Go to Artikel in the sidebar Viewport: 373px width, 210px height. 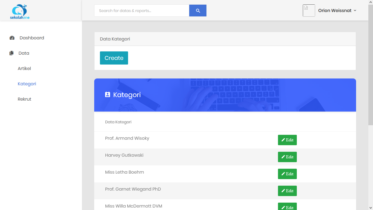[24, 69]
